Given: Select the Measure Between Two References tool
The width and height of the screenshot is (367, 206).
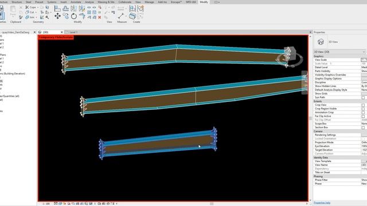Looking at the screenshot, I should pos(121,16).
